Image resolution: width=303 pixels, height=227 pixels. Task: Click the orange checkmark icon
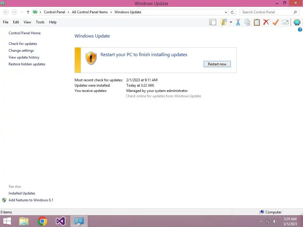pyautogui.click(x=275, y=22)
